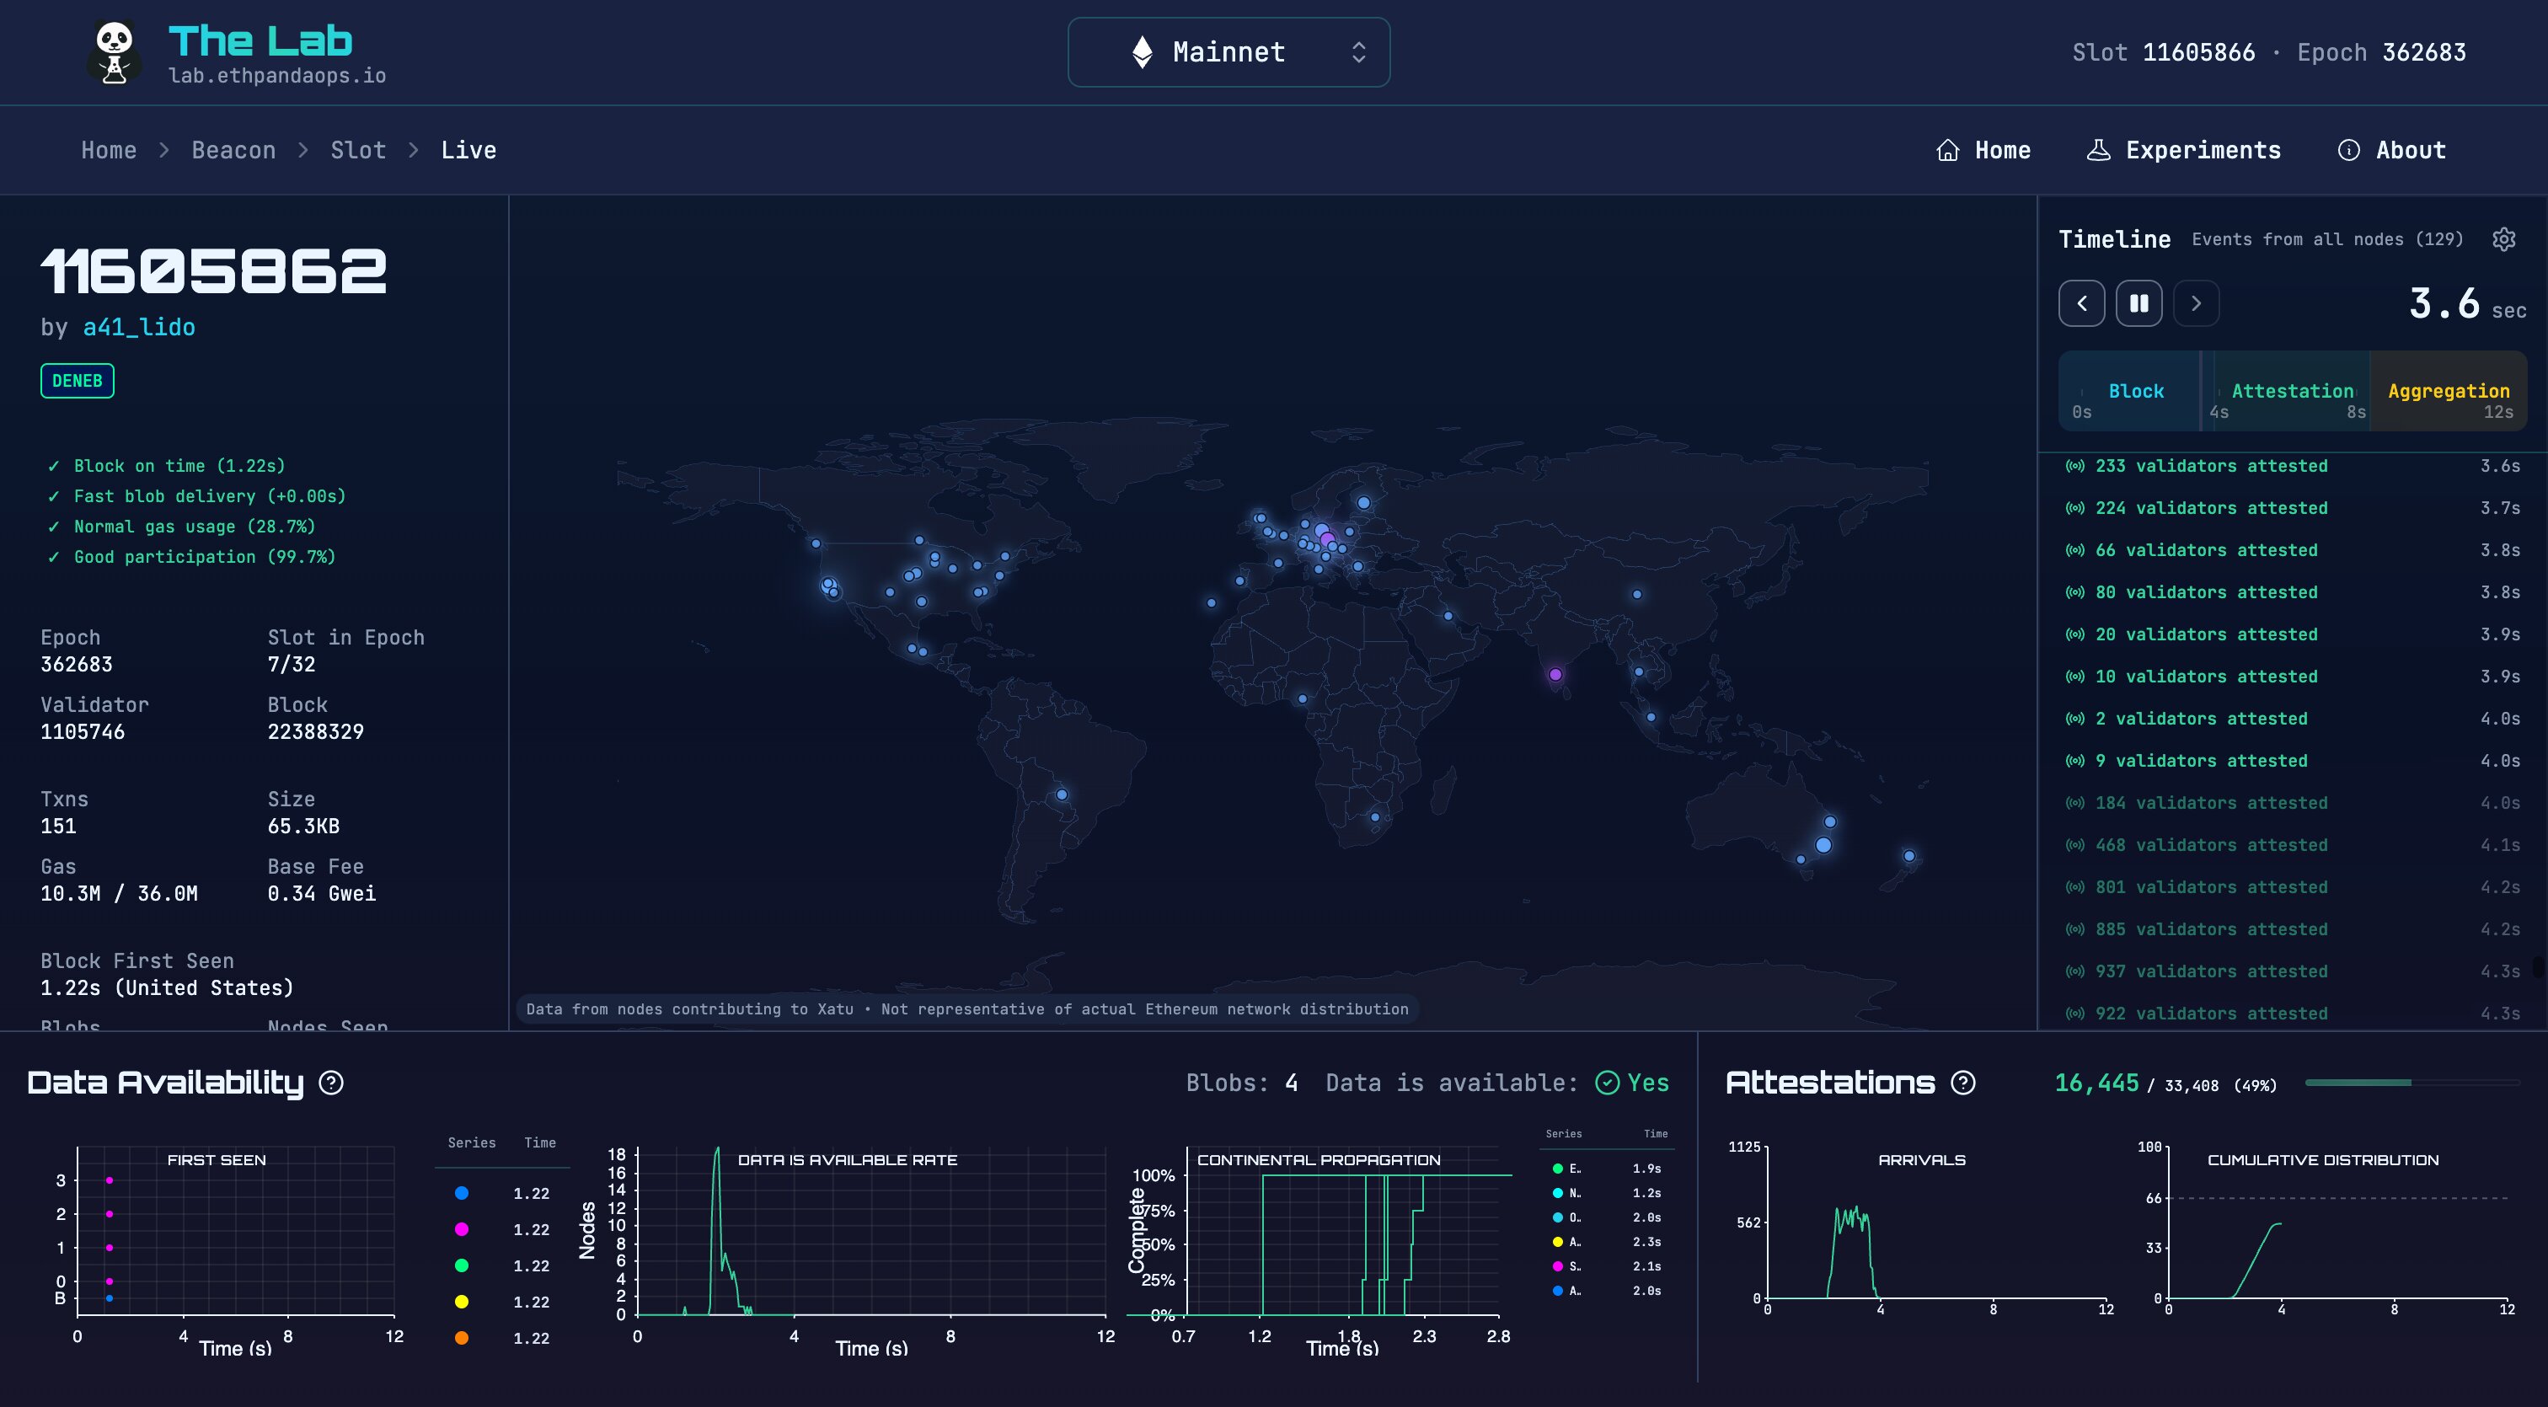Screen dimensions: 2548x1407
Task: Click S. continent legend entry
Action: tap(1606, 1266)
